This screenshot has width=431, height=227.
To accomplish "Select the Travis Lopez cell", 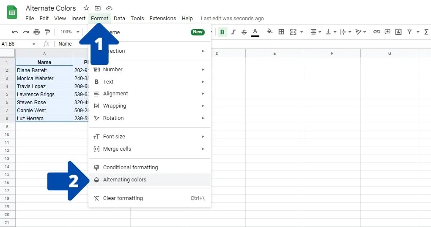I will click(x=44, y=86).
